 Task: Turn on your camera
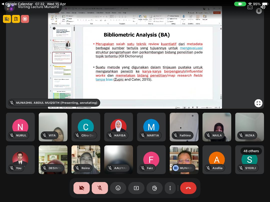coord(81,188)
